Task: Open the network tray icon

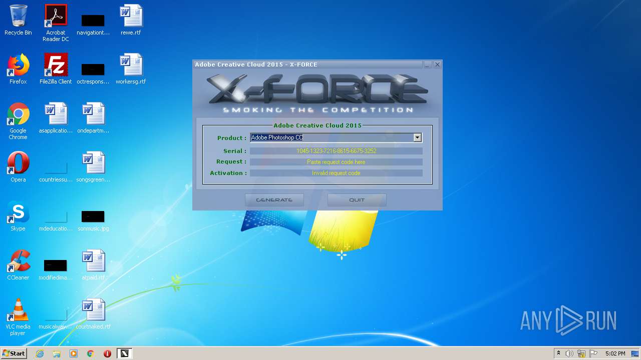Action: [x=581, y=353]
